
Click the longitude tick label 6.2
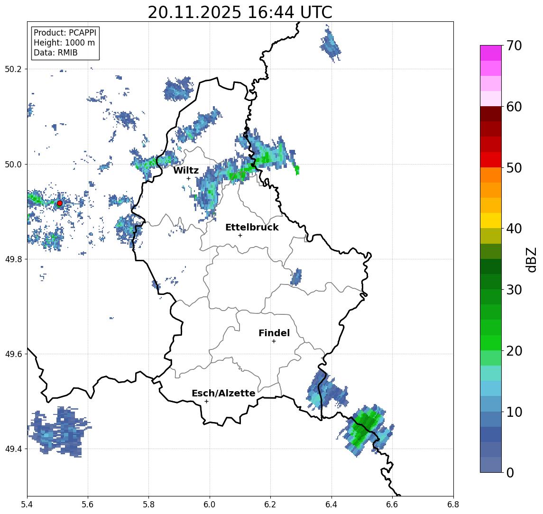(270, 505)
